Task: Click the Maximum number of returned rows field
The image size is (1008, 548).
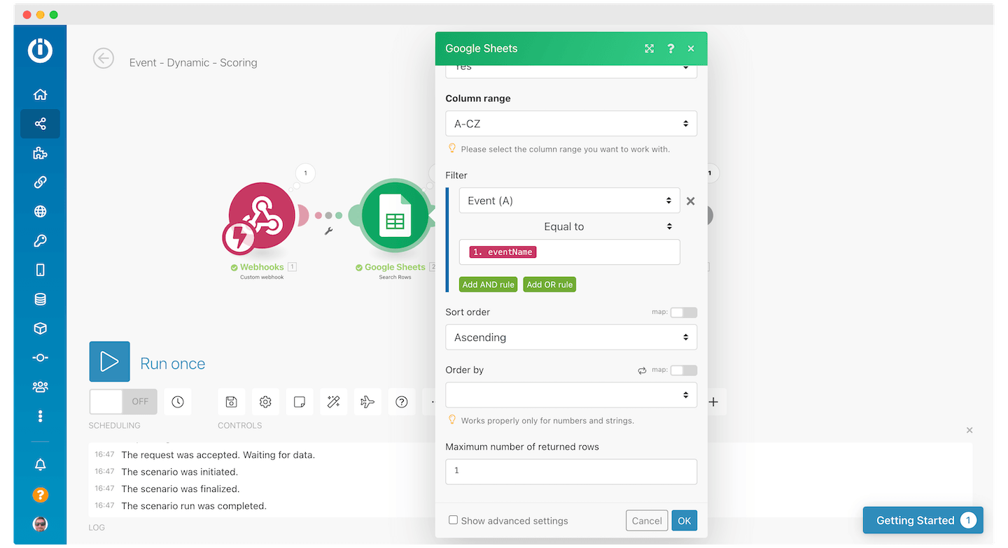Action: coord(570,471)
